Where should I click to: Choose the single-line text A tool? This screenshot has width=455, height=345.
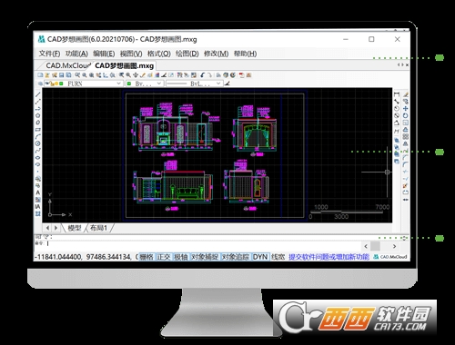[x=38, y=192]
